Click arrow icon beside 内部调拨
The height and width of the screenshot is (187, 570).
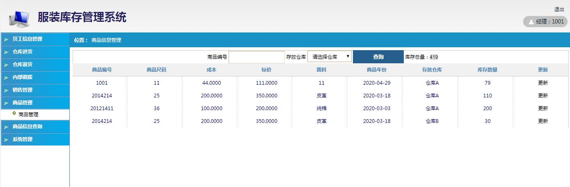pos(6,78)
